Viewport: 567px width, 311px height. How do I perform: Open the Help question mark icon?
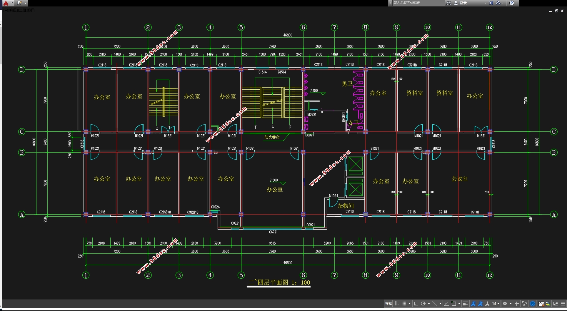[x=512, y=3]
